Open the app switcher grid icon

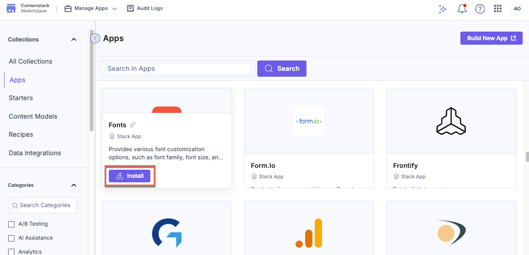(497, 9)
